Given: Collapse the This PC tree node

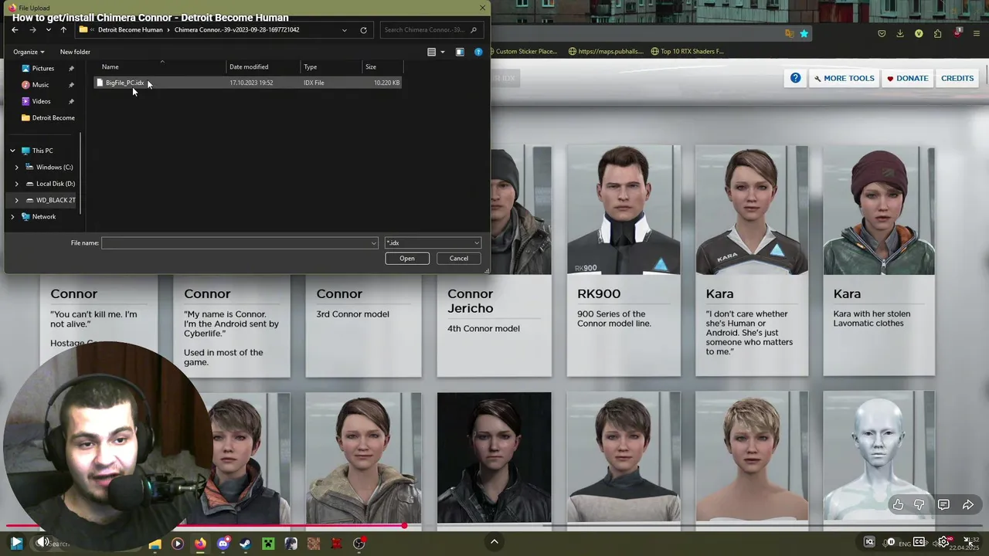Looking at the screenshot, I should pos(12,151).
